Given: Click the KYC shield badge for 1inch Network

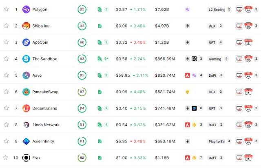Looking at the screenshot, I should click(x=248, y=125).
